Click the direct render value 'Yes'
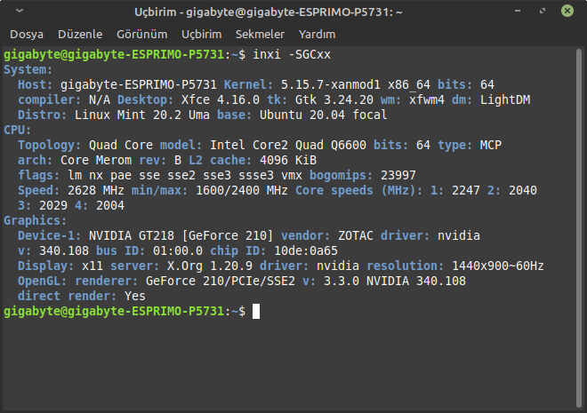This screenshot has height=413, width=587. click(x=135, y=296)
